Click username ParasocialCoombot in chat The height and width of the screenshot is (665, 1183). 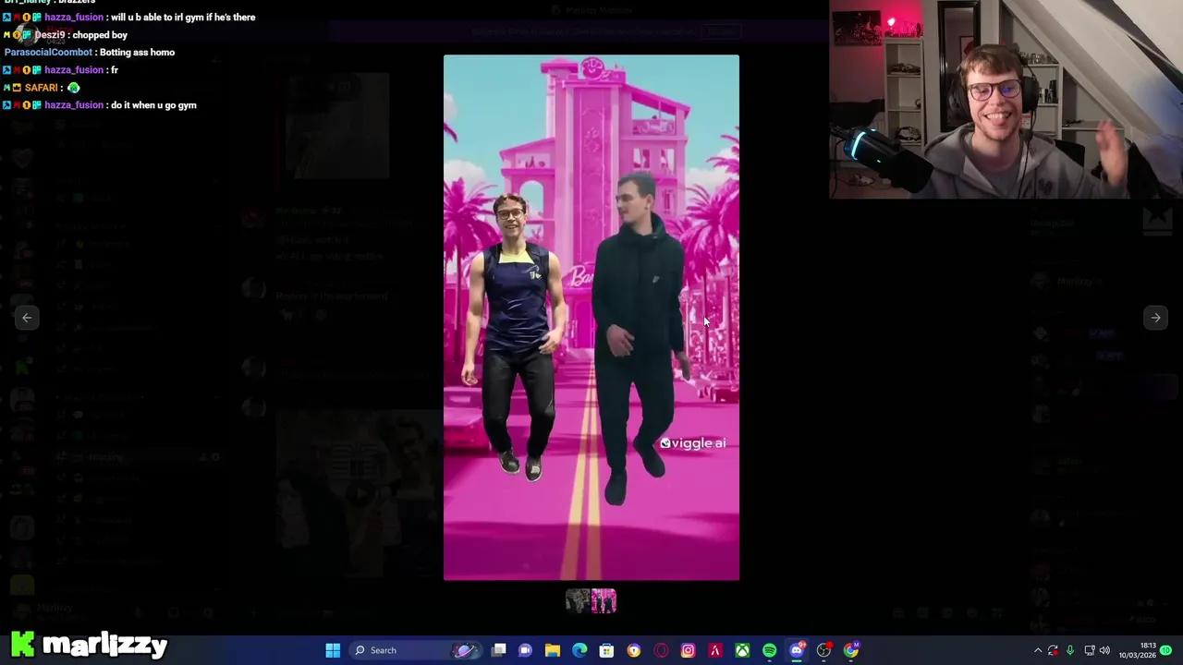48,53
